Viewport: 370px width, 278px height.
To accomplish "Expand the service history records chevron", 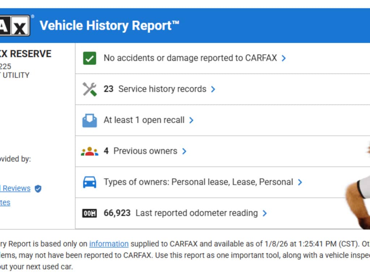I will click(213, 89).
